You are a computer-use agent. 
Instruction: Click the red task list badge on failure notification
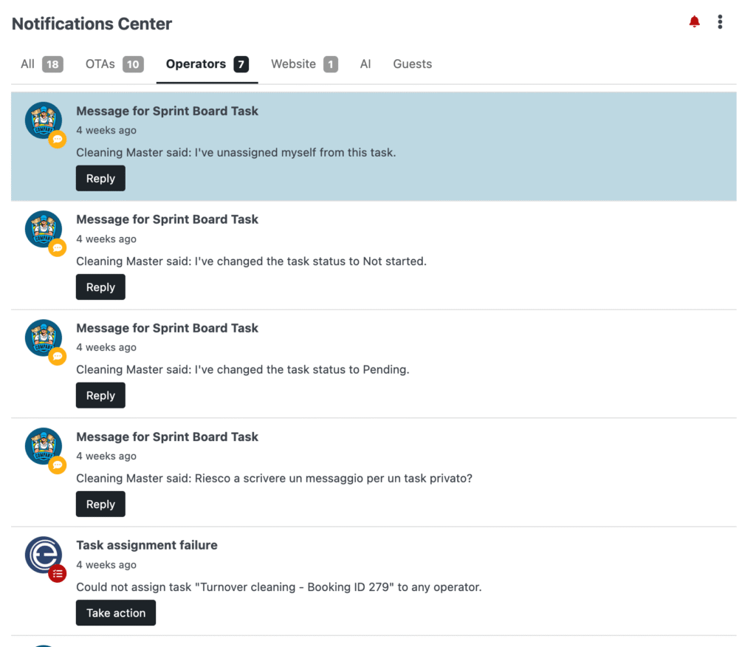pos(58,573)
